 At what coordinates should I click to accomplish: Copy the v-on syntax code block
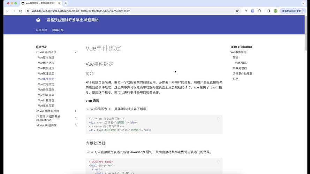point(219,119)
